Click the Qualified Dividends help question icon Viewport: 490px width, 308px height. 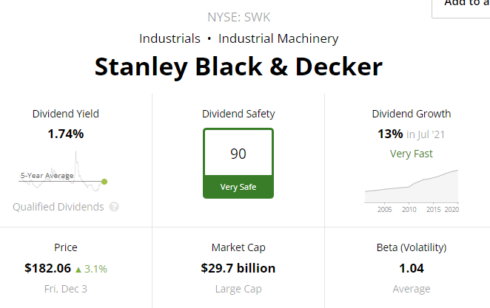point(114,207)
